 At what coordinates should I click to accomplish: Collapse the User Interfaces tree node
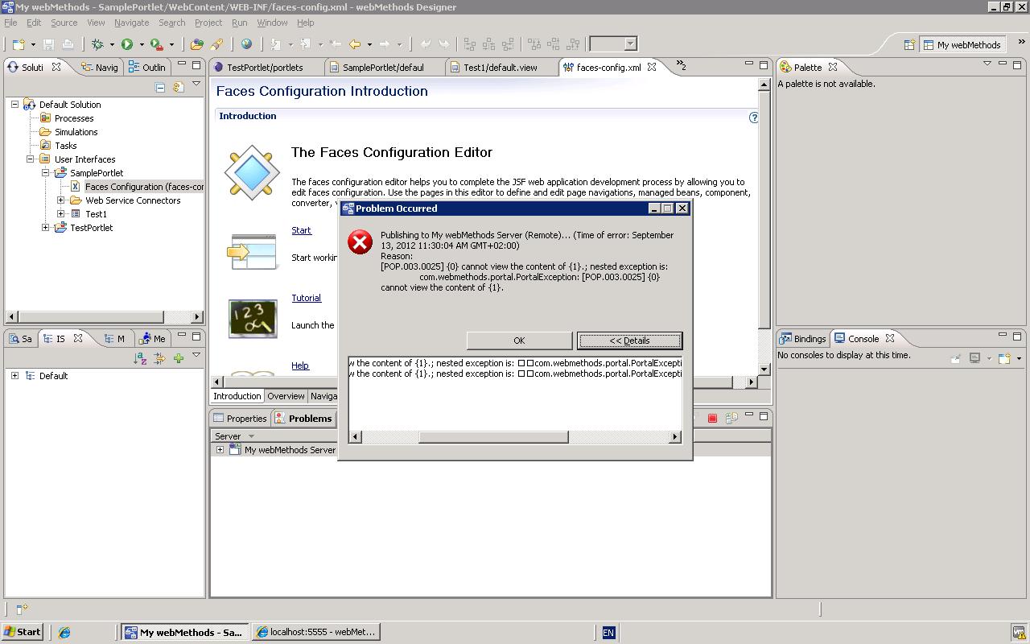[31, 159]
